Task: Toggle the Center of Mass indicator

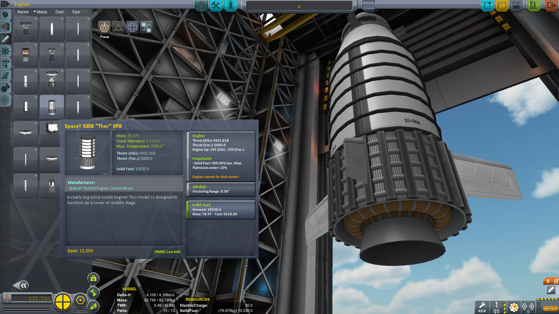Action: pyautogui.click(x=93, y=278)
